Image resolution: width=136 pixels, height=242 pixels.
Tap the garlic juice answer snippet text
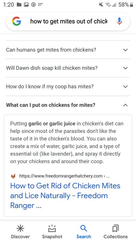point(67,142)
